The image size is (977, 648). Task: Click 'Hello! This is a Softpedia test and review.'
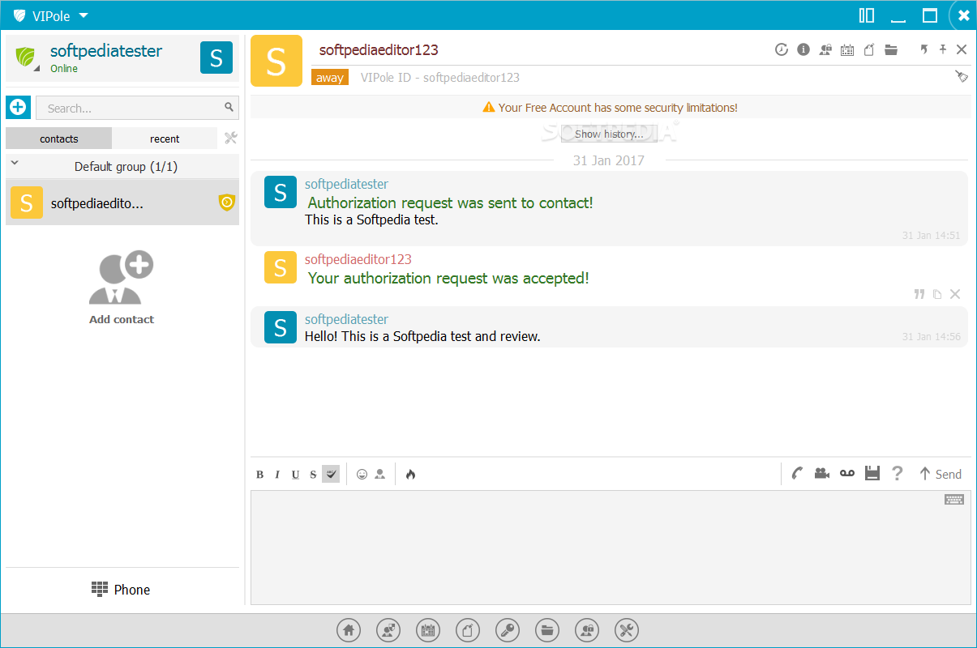click(422, 335)
